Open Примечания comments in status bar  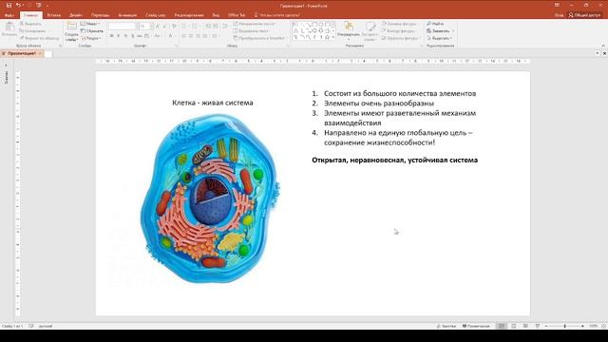[x=476, y=327]
